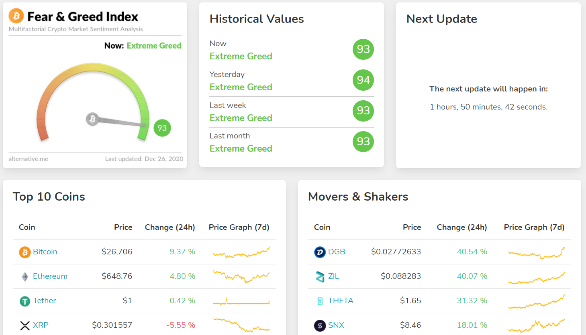Click Ethereum's 7d price graph
586x335 pixels.
pos(241,276)
